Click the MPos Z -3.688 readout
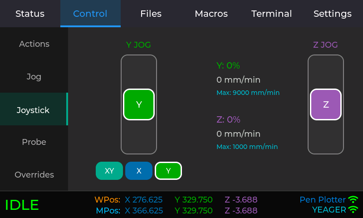Viewport: 363px width, 218px height. 241,211
